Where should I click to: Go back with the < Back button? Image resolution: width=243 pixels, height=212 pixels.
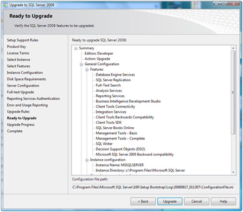[143, 201]
